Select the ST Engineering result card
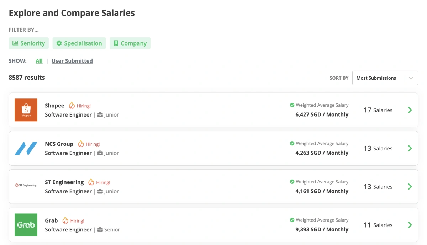Screen dimensions: 427x245 (213, 186)
